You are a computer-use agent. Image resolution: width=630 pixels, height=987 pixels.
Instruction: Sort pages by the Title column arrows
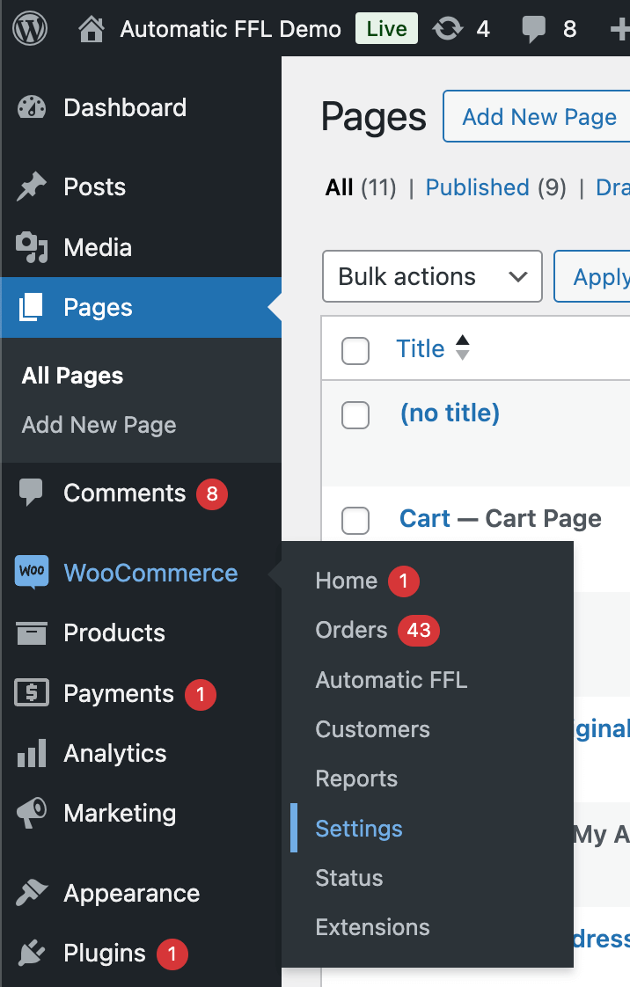[462, 348]
